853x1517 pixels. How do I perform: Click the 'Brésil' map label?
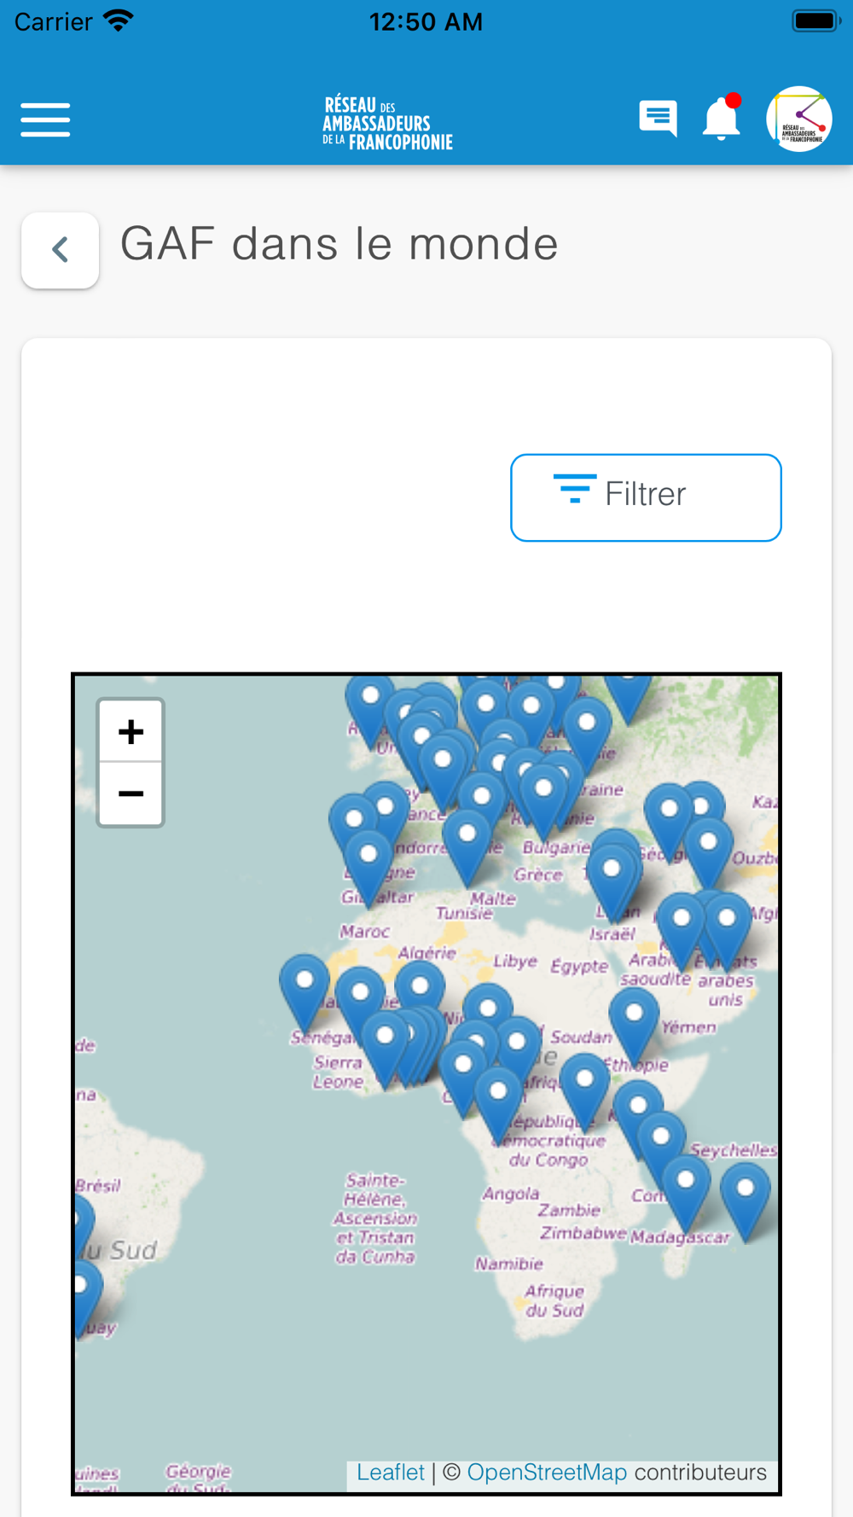[98, 1186]
